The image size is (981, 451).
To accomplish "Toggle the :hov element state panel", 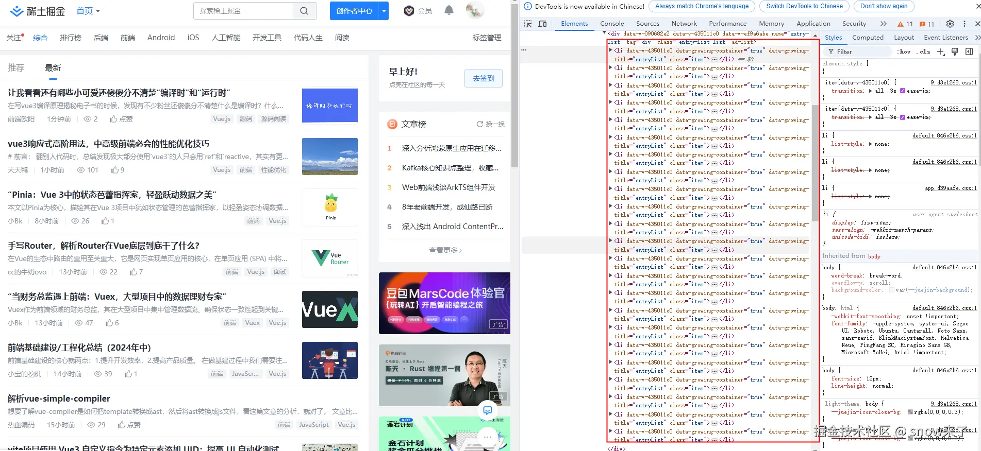I will (x=905, y=51).
